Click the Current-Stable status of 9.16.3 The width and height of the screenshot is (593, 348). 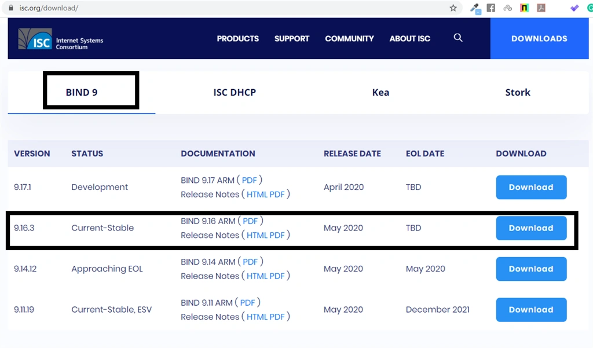103,228
